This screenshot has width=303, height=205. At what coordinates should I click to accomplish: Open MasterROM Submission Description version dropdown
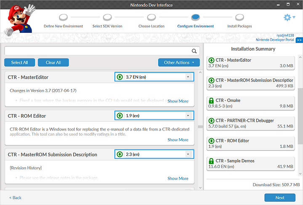point(188,154)
